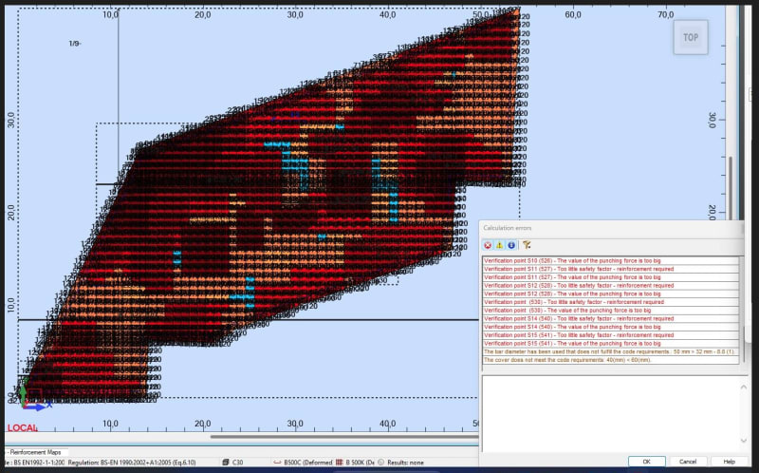Click the Regulation BS-EN 1990:2002 status bar entry
759x473 pixels.
pyautogui.click(x=132, y=463)
